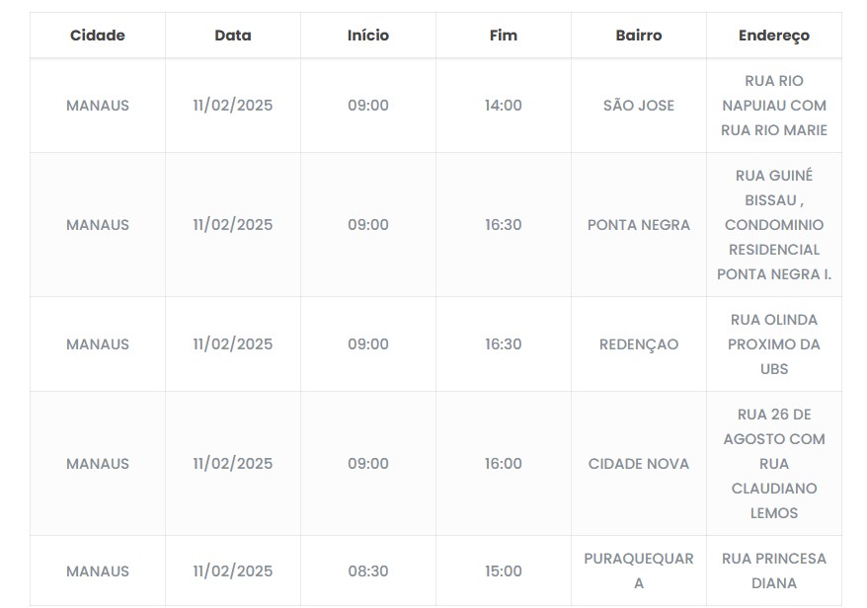Click the 14:00 end time cell

click(x=504, y=106)
